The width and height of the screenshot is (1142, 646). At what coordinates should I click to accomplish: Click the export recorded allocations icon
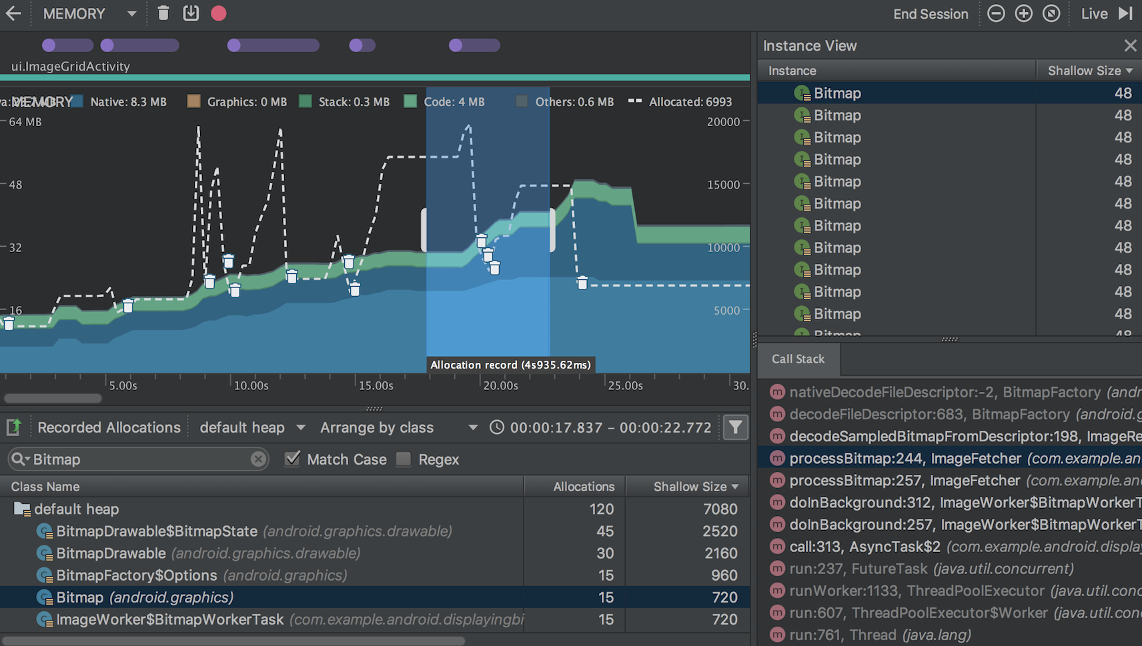point(14,427)
